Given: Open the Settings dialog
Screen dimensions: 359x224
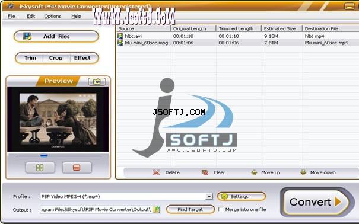Looking at the screenshot, I should coord(242,196).
